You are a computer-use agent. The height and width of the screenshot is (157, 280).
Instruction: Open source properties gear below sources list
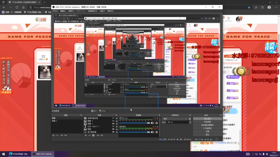click(93, 135)
